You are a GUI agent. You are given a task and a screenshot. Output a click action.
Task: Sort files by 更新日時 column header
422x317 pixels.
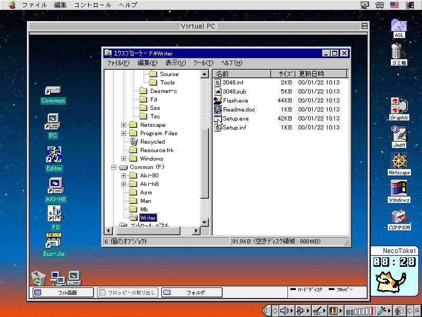coord(321,73)
